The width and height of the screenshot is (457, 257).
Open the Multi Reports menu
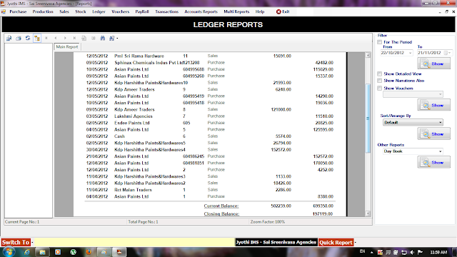pyautogui.click(x=236, y=11)
